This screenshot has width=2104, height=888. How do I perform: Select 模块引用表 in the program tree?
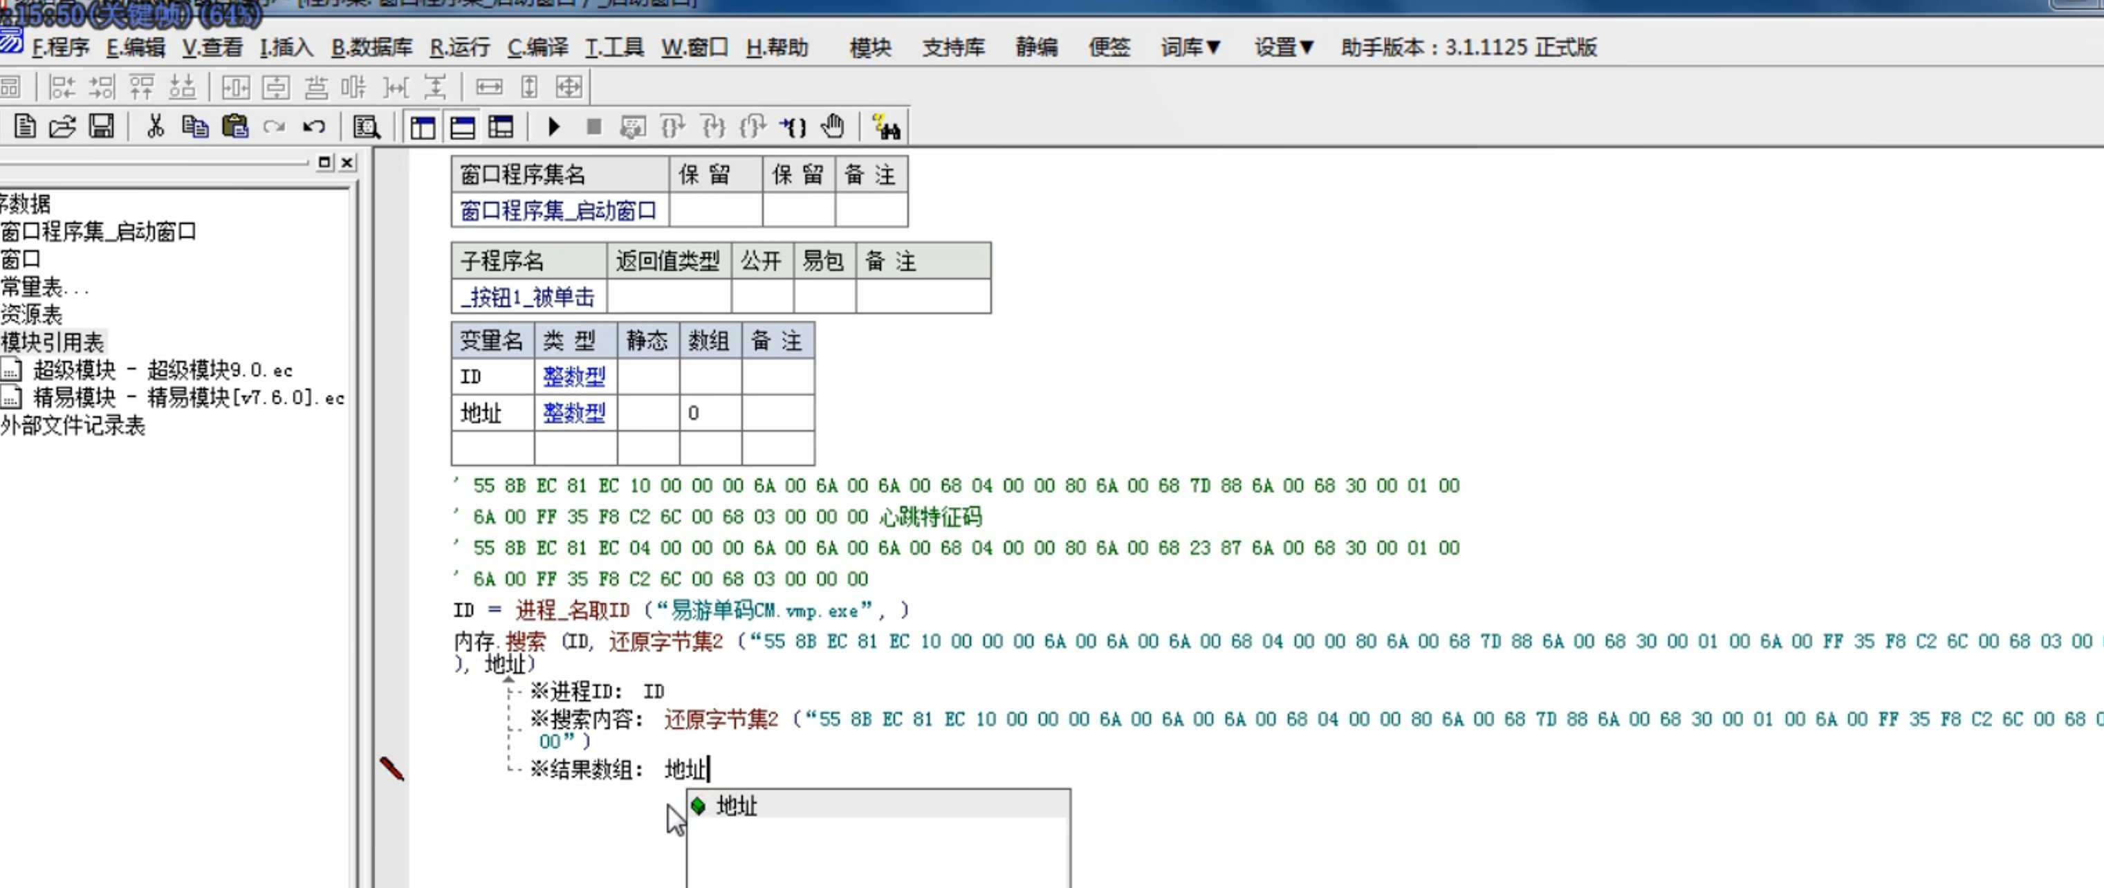53,342
